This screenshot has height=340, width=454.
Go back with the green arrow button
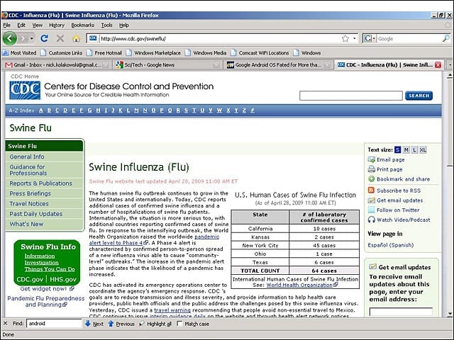pyautogui.click(x=10, y=38)
